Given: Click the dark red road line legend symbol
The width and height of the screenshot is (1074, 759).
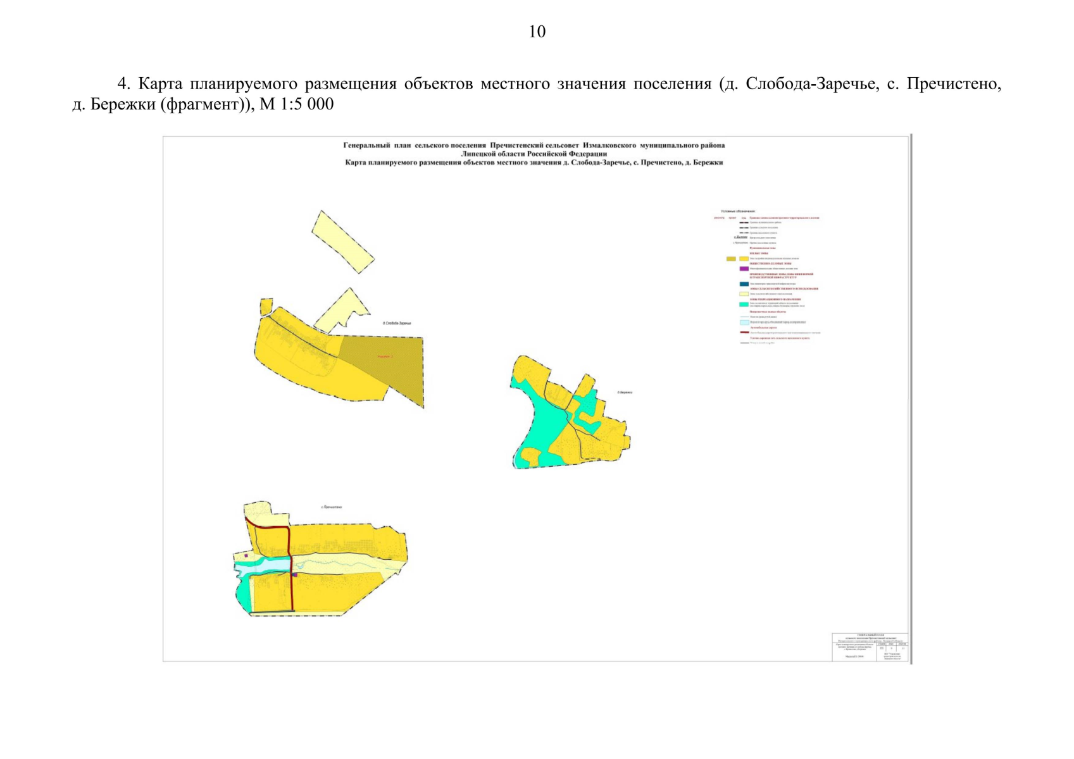Looking at the screenshot, I should click(744, 332).
